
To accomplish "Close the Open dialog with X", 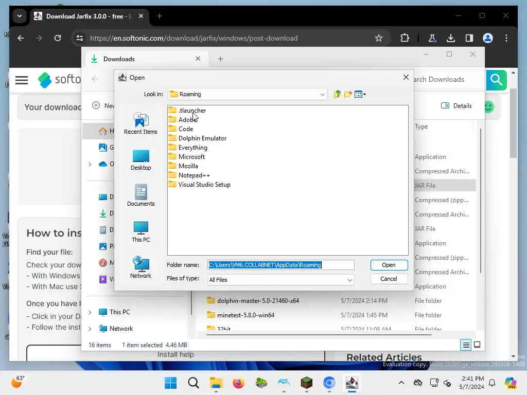I will tap(406, 78).
